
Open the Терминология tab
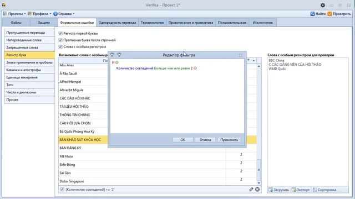point(152,23)
